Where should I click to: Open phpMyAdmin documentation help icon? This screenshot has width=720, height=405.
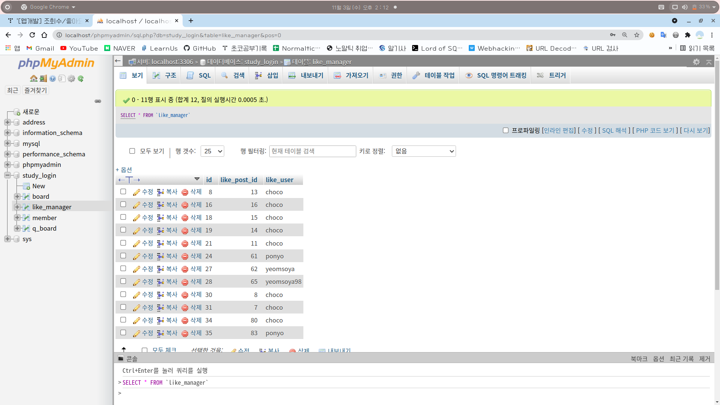[52, 78]
